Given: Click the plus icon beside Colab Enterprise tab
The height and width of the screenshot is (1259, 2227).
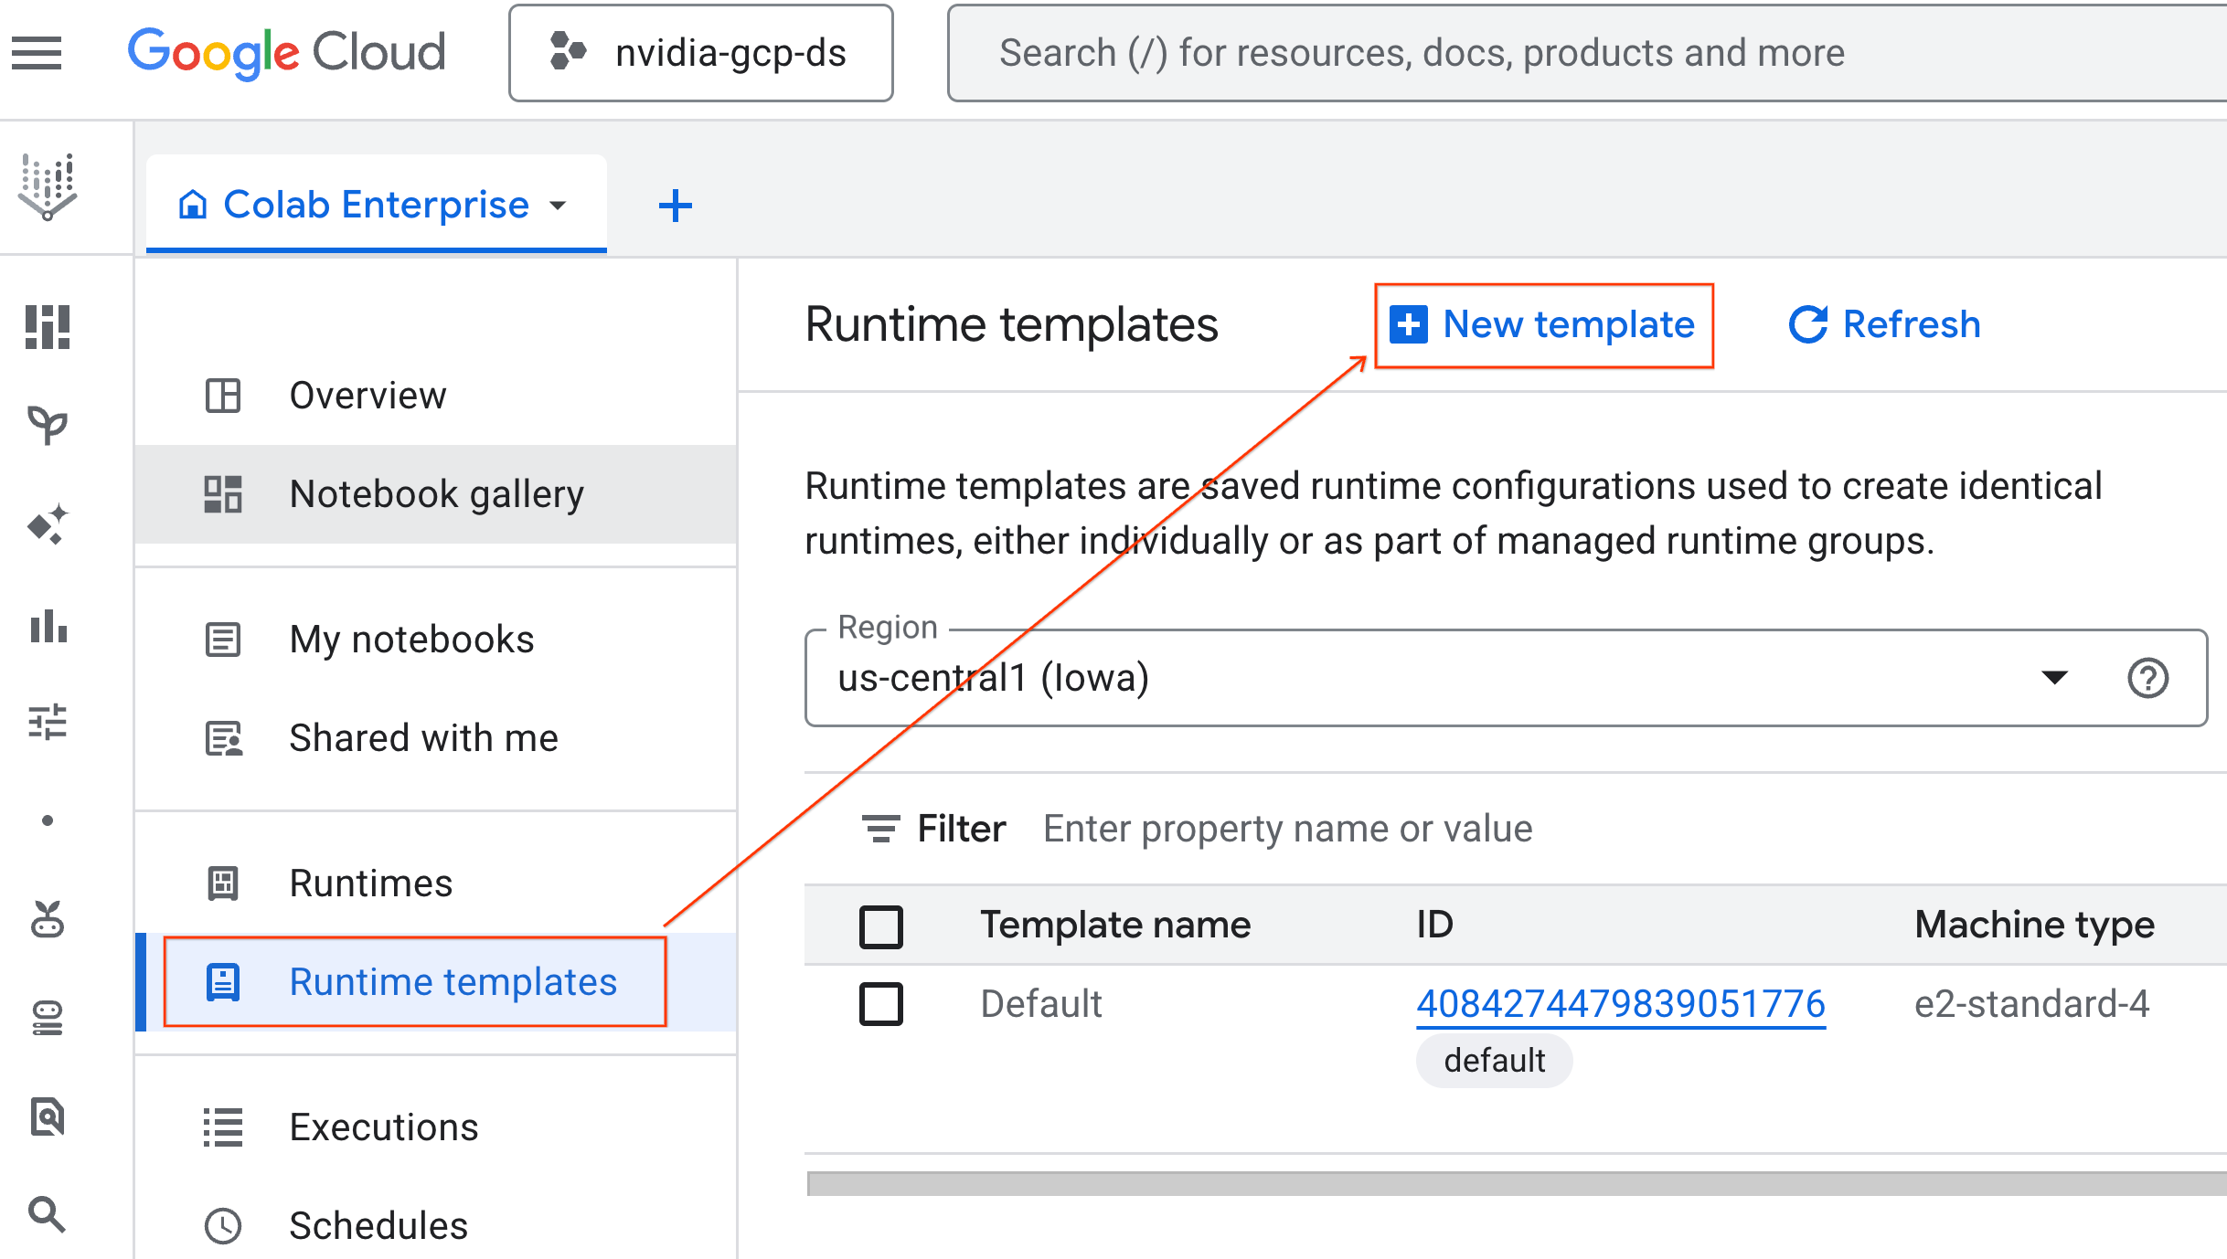Looking at the screenshot, I should pyautogui.click(x=676, y=205).
